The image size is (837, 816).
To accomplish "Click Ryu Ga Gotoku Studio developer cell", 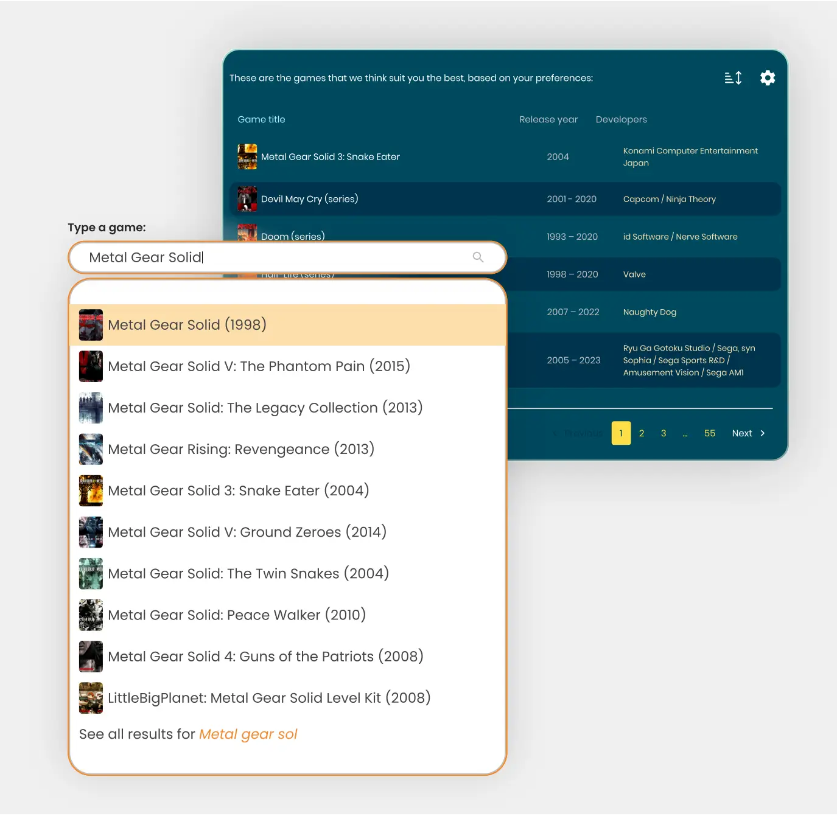I will [x=689, y=360].
